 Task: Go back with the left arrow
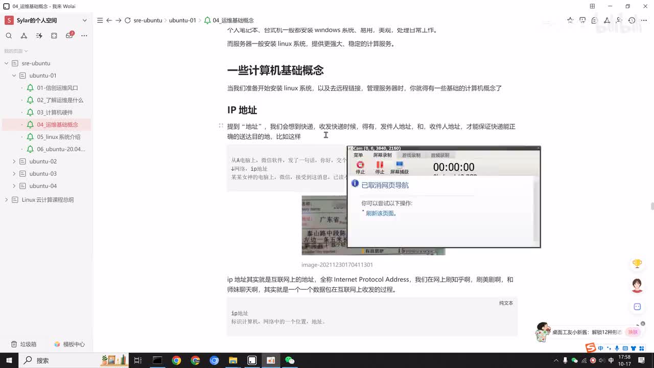(x=109, y=20)
